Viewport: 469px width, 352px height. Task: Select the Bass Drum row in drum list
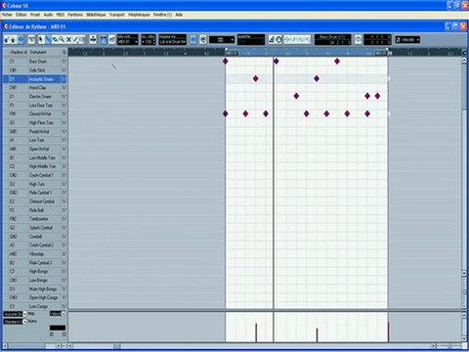pos(35,62)
